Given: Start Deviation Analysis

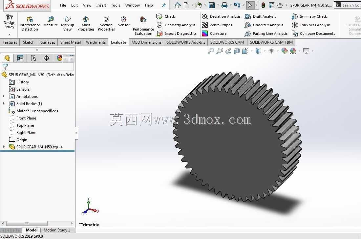Looking at the screenshot, I should (221, 16).
